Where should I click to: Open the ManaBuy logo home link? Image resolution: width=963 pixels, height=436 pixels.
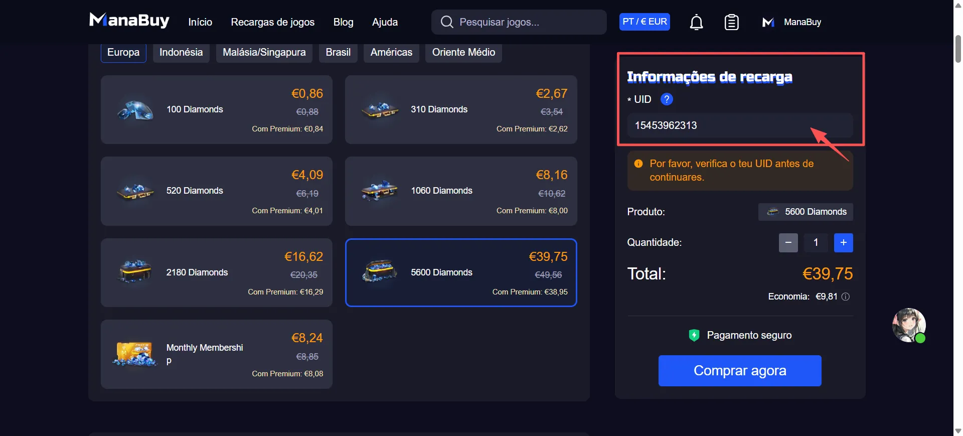pos(129,21)
